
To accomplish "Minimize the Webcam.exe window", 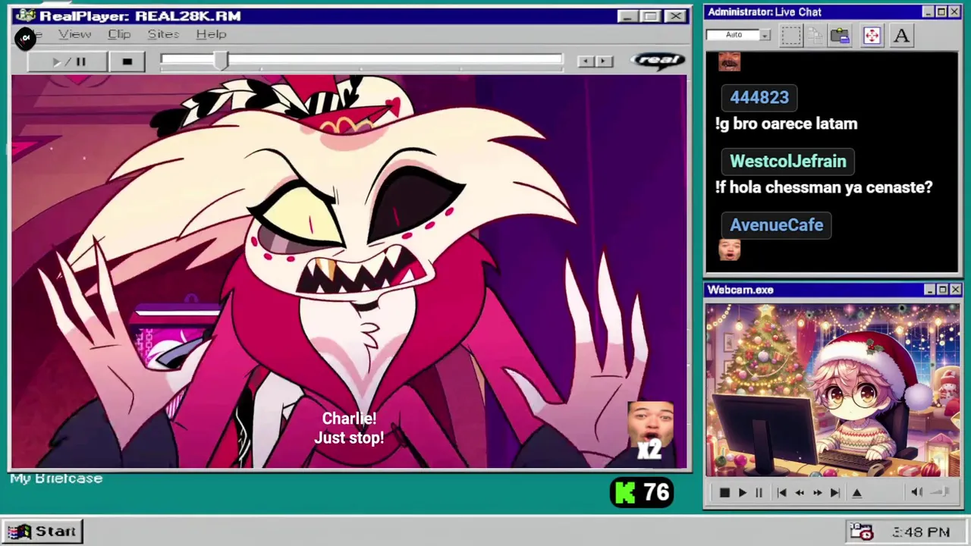I will point(929,290).
